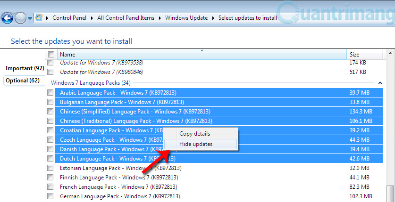Check the Estonian Language Pack checkbox
Image resolution: width=395 pixels, height=202 pixels.
point(50,168)
